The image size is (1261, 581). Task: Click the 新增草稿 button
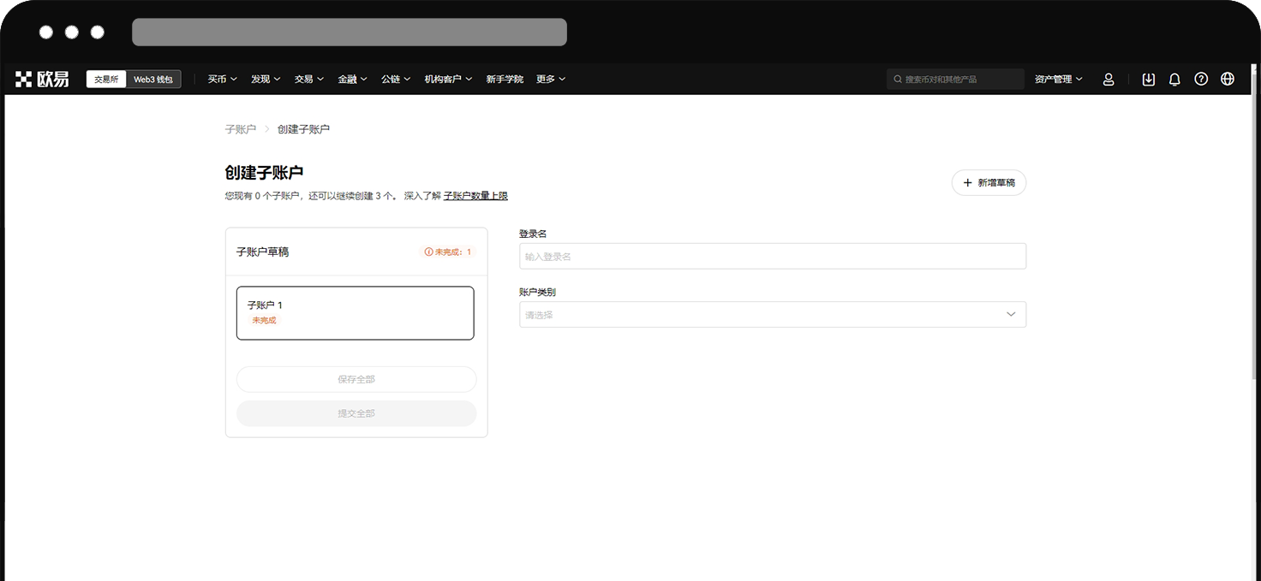coord(989,182)
